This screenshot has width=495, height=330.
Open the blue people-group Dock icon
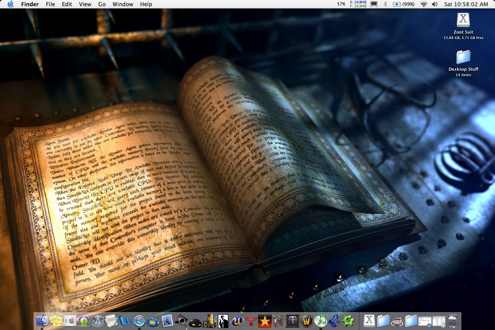click(x=153, y=321)
